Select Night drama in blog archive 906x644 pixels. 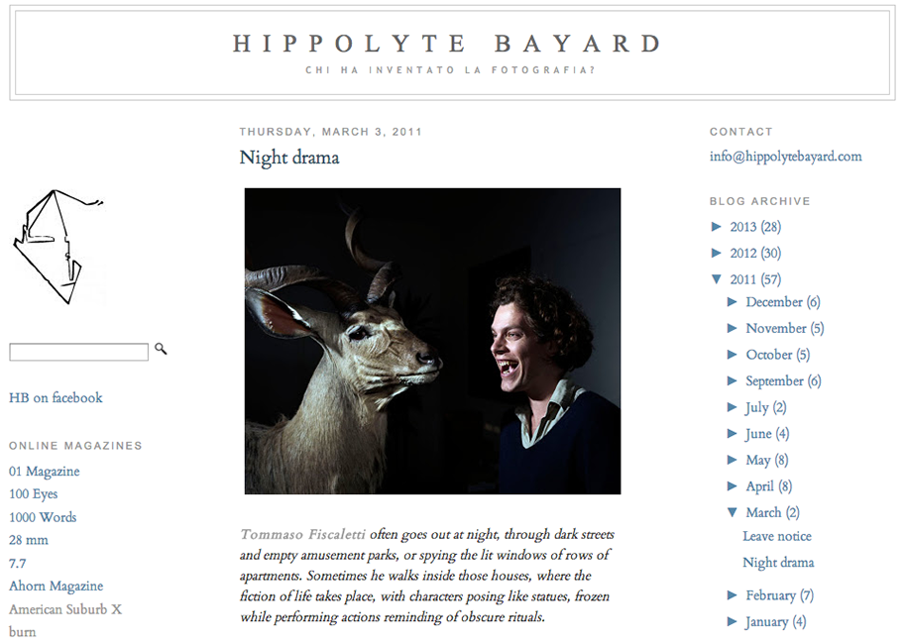778,562
